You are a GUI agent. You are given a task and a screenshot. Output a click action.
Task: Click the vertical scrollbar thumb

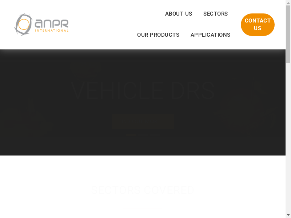click(288, 34)
